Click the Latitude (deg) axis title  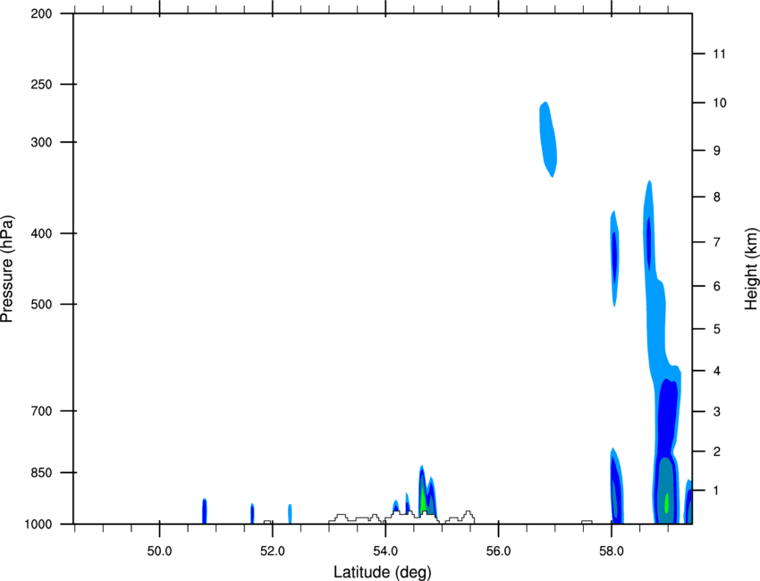coord(382,572)
